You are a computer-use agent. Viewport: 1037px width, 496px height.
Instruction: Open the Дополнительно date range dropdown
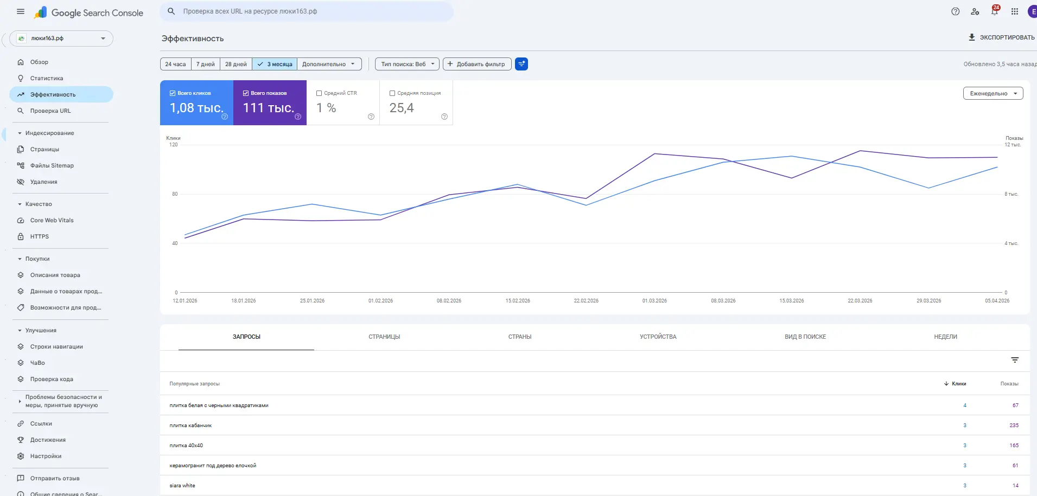pos(329,64)
